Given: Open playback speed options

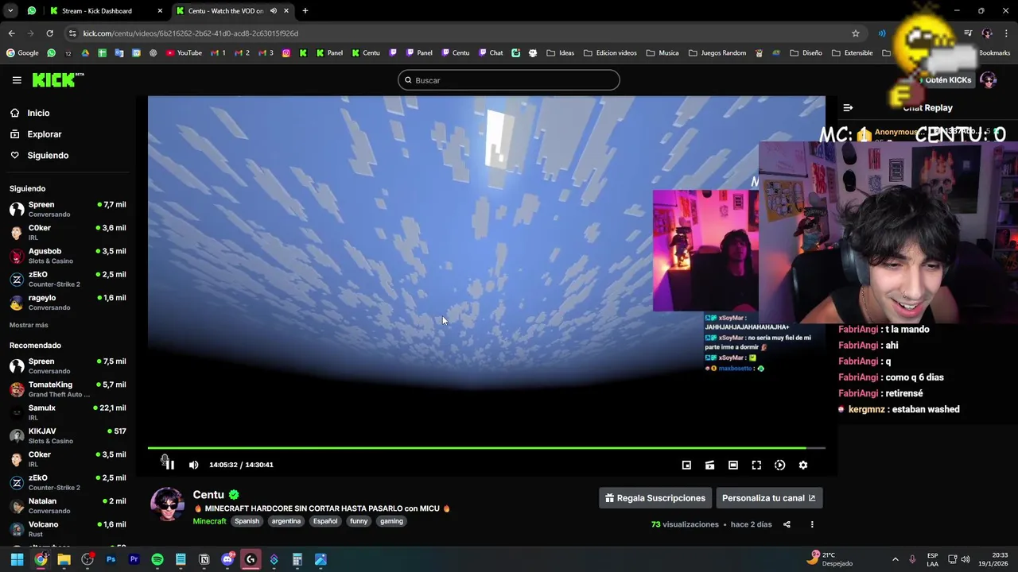Looking at the screenshot, I should 779,465.
